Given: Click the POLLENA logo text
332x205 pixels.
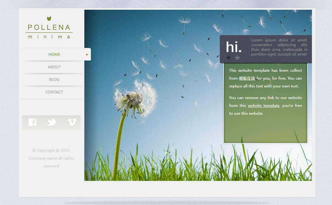Looking at the screenshot, I should point(49,28).
